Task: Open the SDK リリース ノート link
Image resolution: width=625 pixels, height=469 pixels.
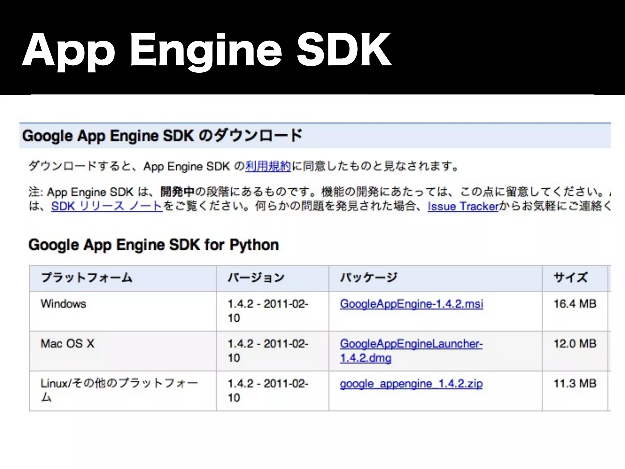Action: pos(107,206)
